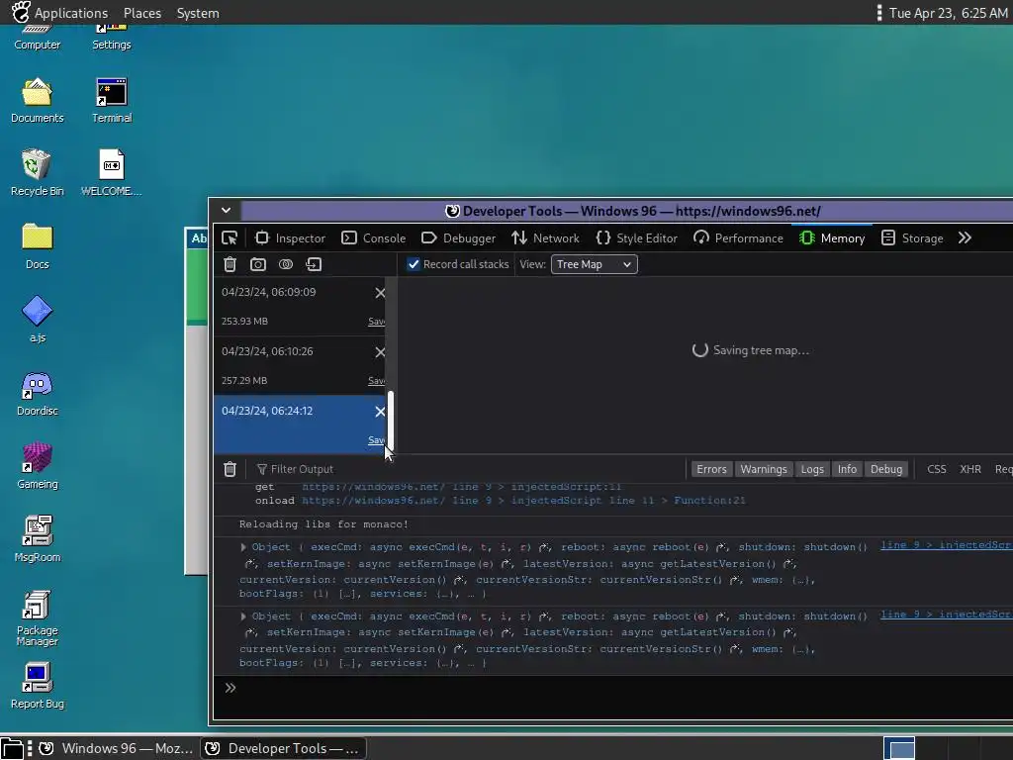Launch Doordisc from the desktop
Image resolution: width=1013 pixels, height=760 pixels.
[x=38, y=393]
